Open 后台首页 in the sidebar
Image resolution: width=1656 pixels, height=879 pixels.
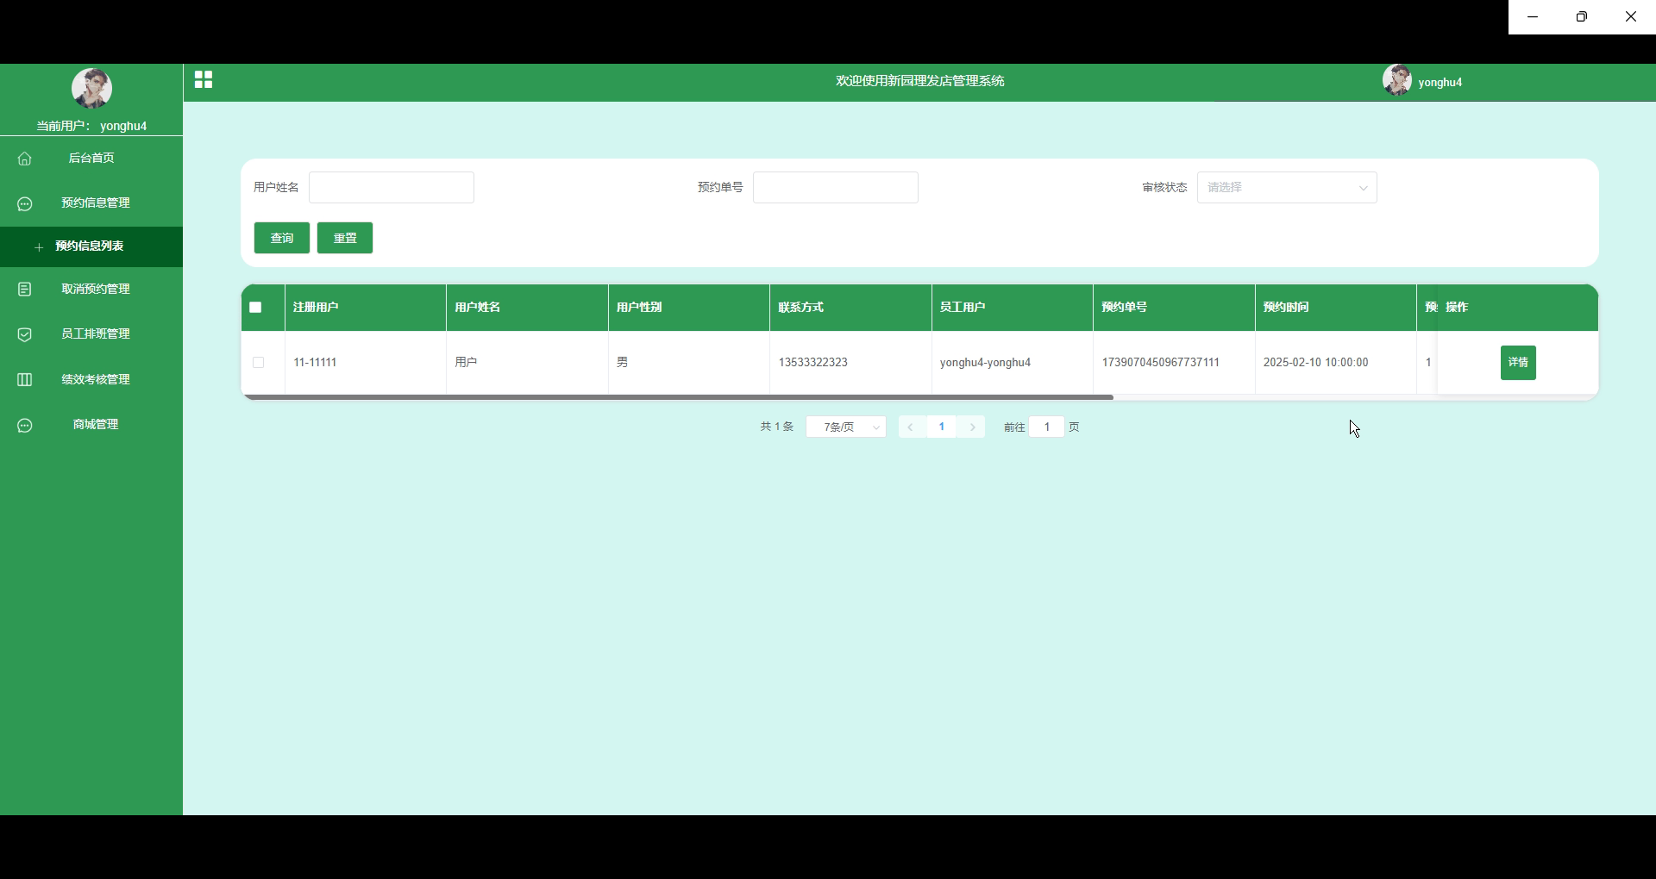pyautogui.click(x=91, y=158)
